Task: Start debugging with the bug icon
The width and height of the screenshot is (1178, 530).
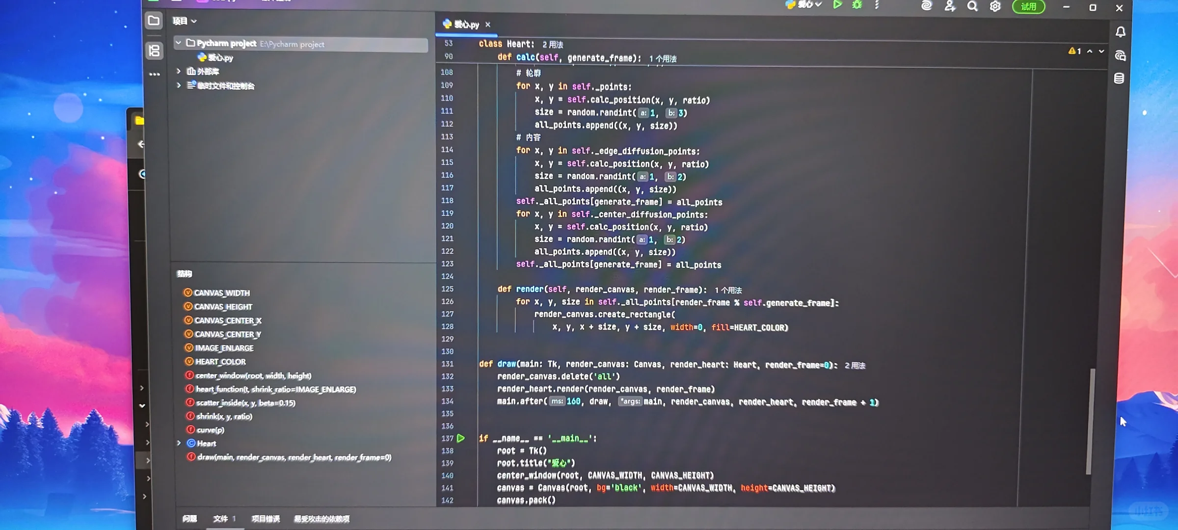Action: pyautogui.click(x=857, y=5)
